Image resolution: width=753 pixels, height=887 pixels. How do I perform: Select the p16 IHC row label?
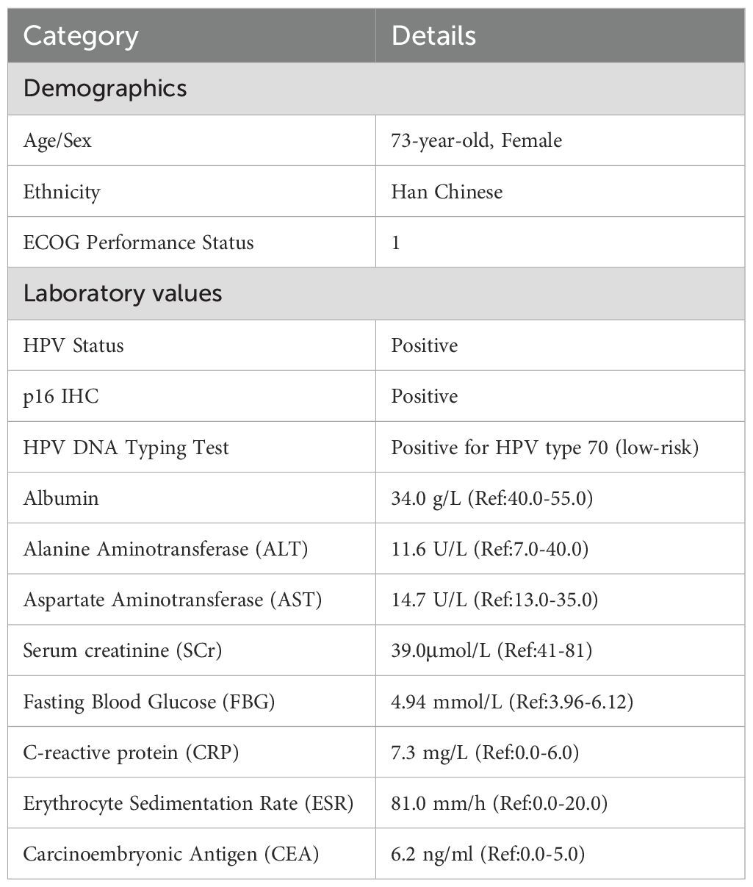click(x=61, y=396)
